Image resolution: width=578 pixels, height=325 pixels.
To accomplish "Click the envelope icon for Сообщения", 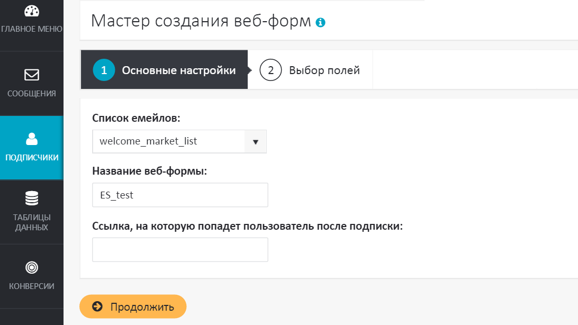I will pos(32,75).
